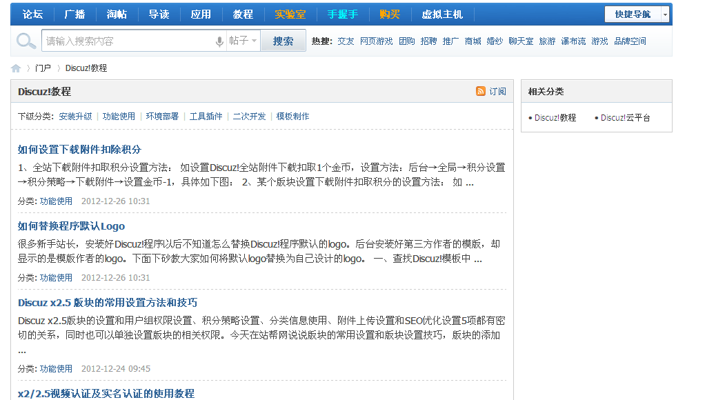This screenshot has width=725, height=400.
Task: Expand the 快捷导航 dropdown arrow
Action: click(x=664, y=14)
